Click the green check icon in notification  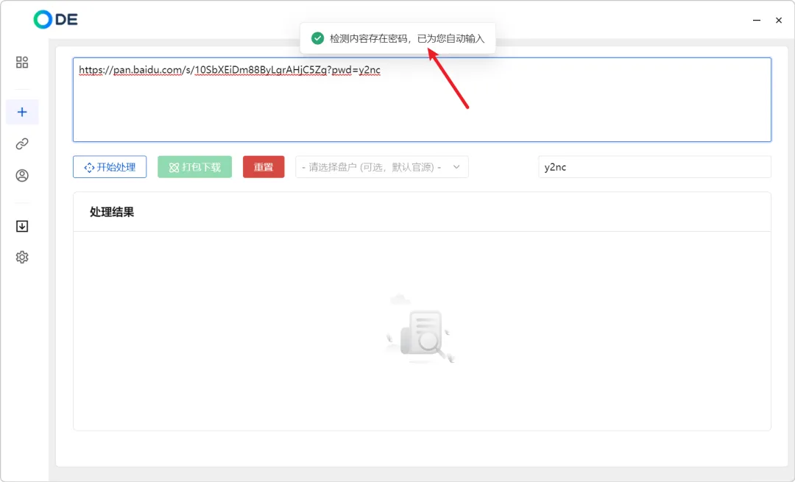(x=317, y=38)
